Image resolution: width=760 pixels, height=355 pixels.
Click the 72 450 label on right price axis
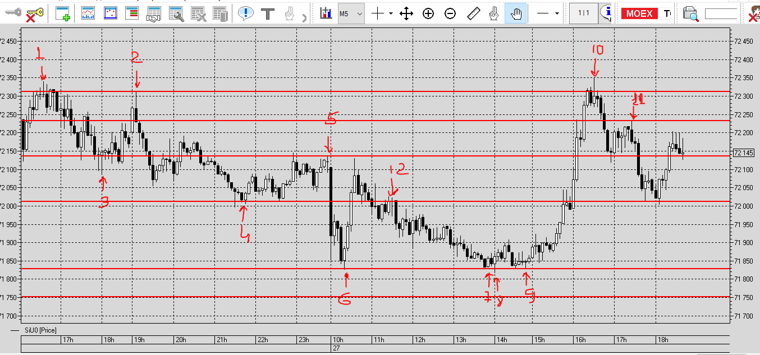coord(743,41)
